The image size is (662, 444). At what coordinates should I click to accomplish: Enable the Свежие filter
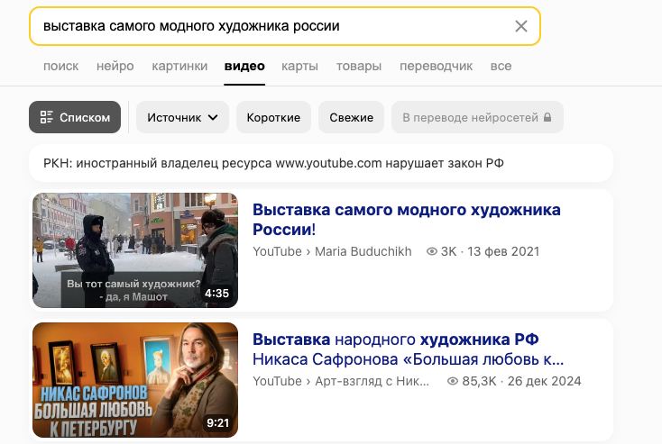coord(351,117)
